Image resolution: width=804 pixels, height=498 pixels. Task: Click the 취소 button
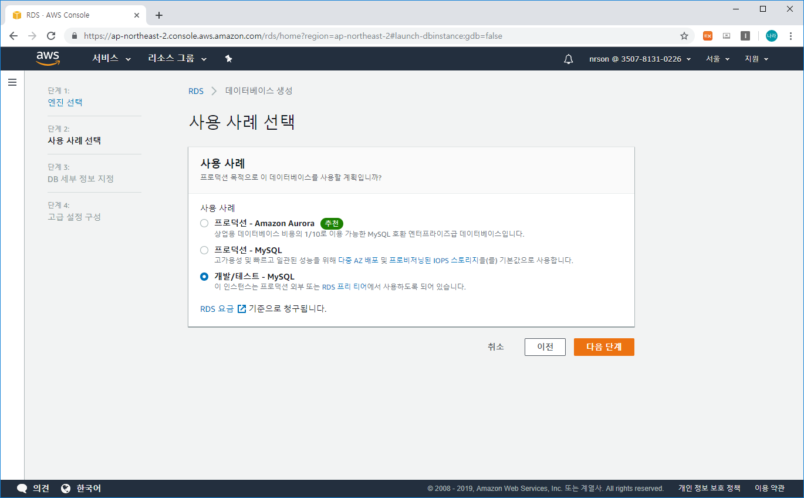496,347
